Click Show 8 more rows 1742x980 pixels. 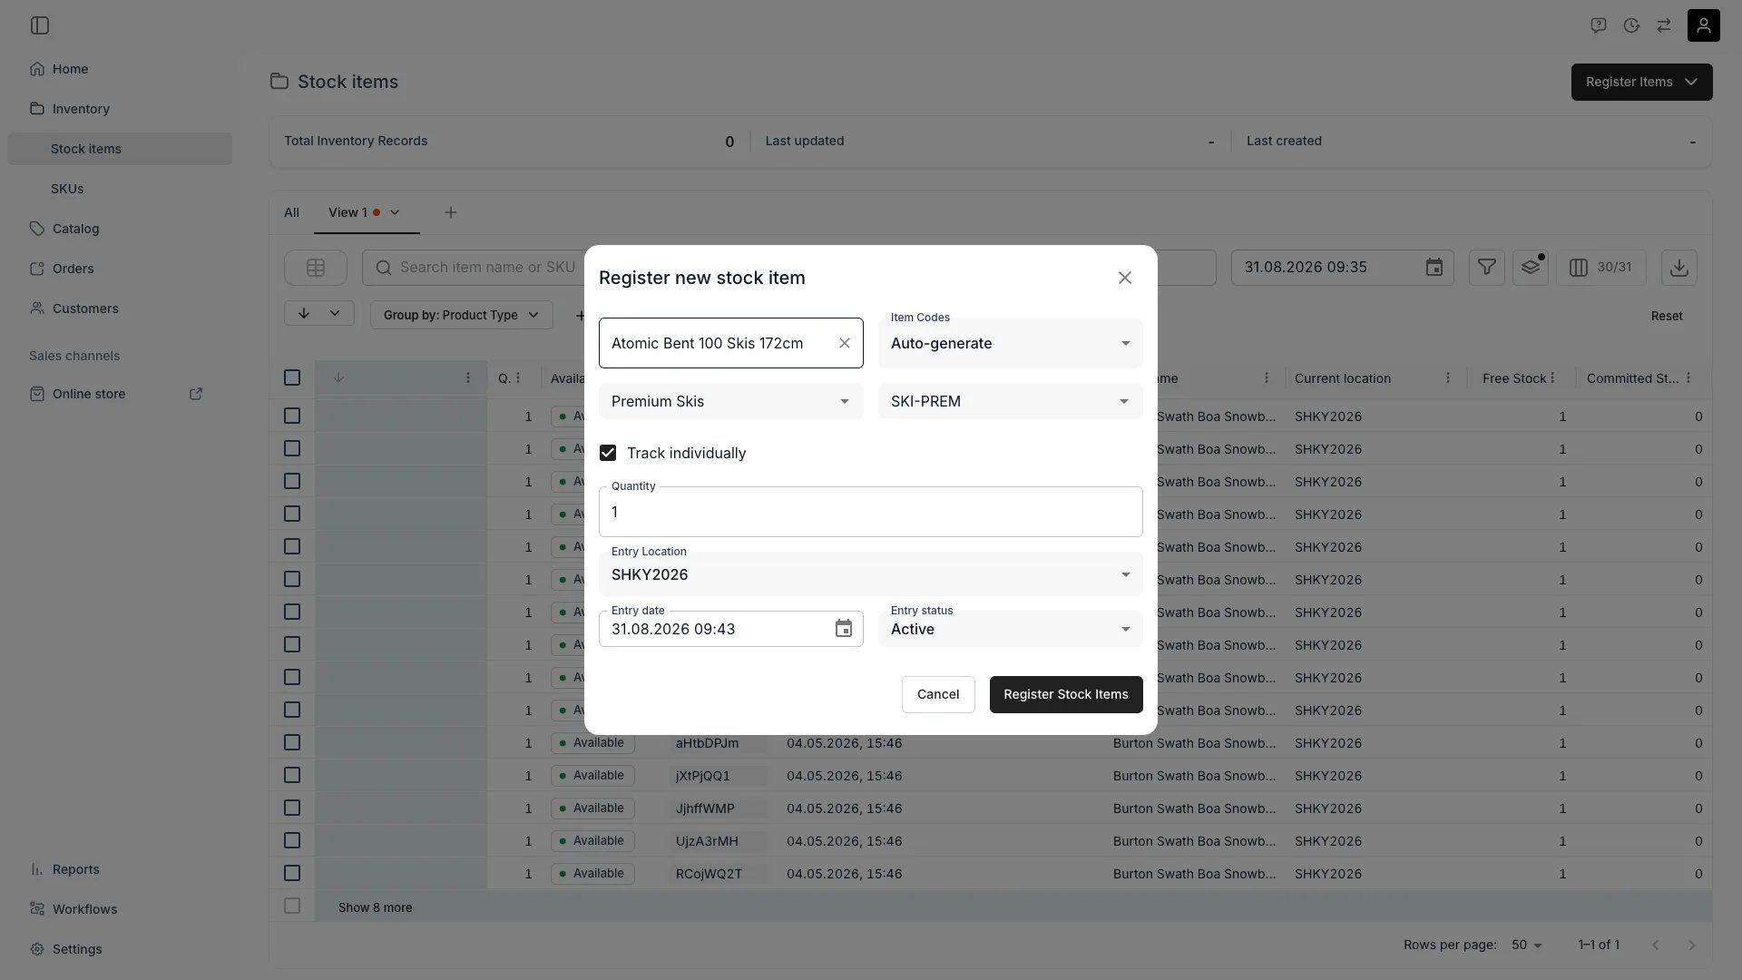pyautogui.click(x=375, y=907)
